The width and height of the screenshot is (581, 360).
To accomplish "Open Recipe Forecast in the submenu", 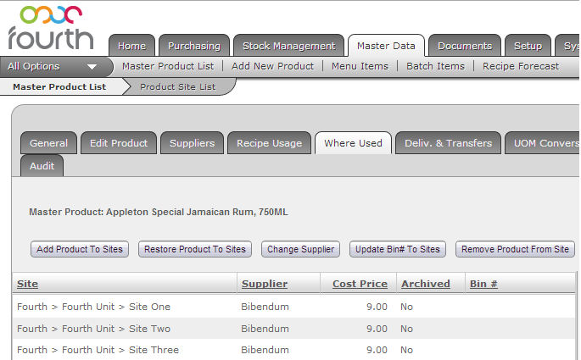I will point(521,66).
